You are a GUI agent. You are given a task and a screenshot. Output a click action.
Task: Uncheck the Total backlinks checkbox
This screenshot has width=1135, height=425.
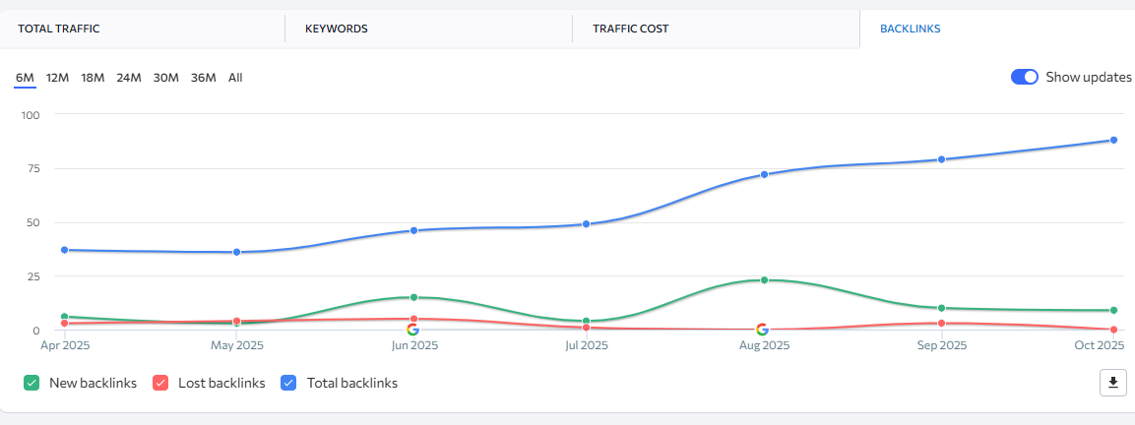[289, 383]
